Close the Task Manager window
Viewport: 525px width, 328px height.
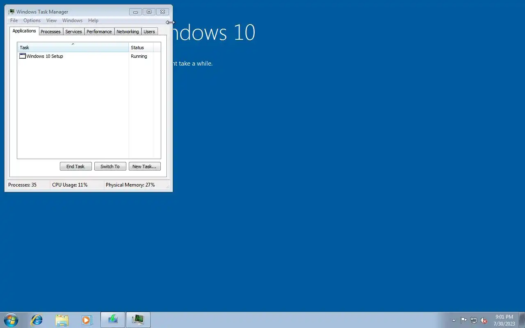tap(162, 12)
